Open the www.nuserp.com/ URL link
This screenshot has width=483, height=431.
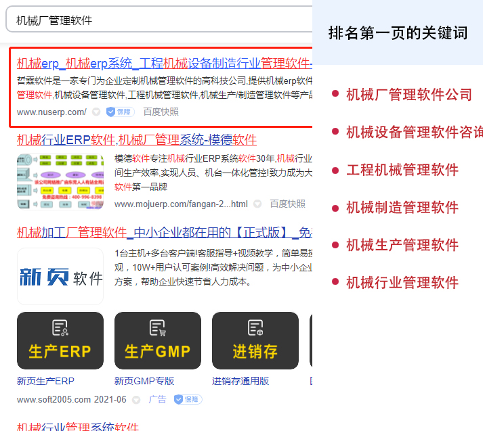point(51,112)
